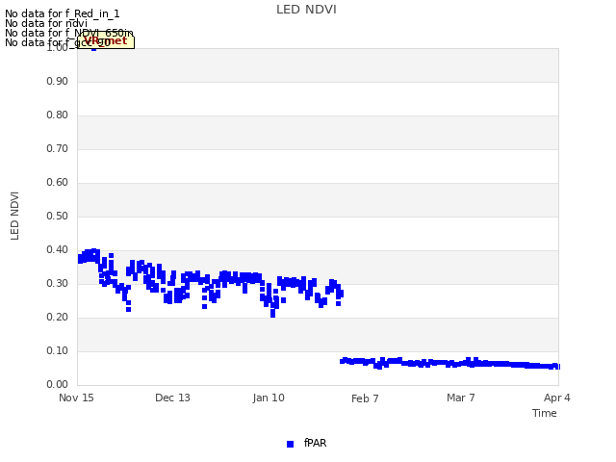Click the 0.90 y-axis tick label

[57, 81]
